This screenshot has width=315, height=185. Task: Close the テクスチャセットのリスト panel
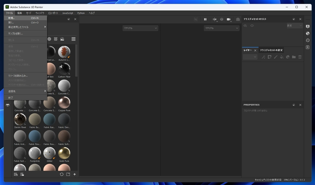(x=300, y=19)
